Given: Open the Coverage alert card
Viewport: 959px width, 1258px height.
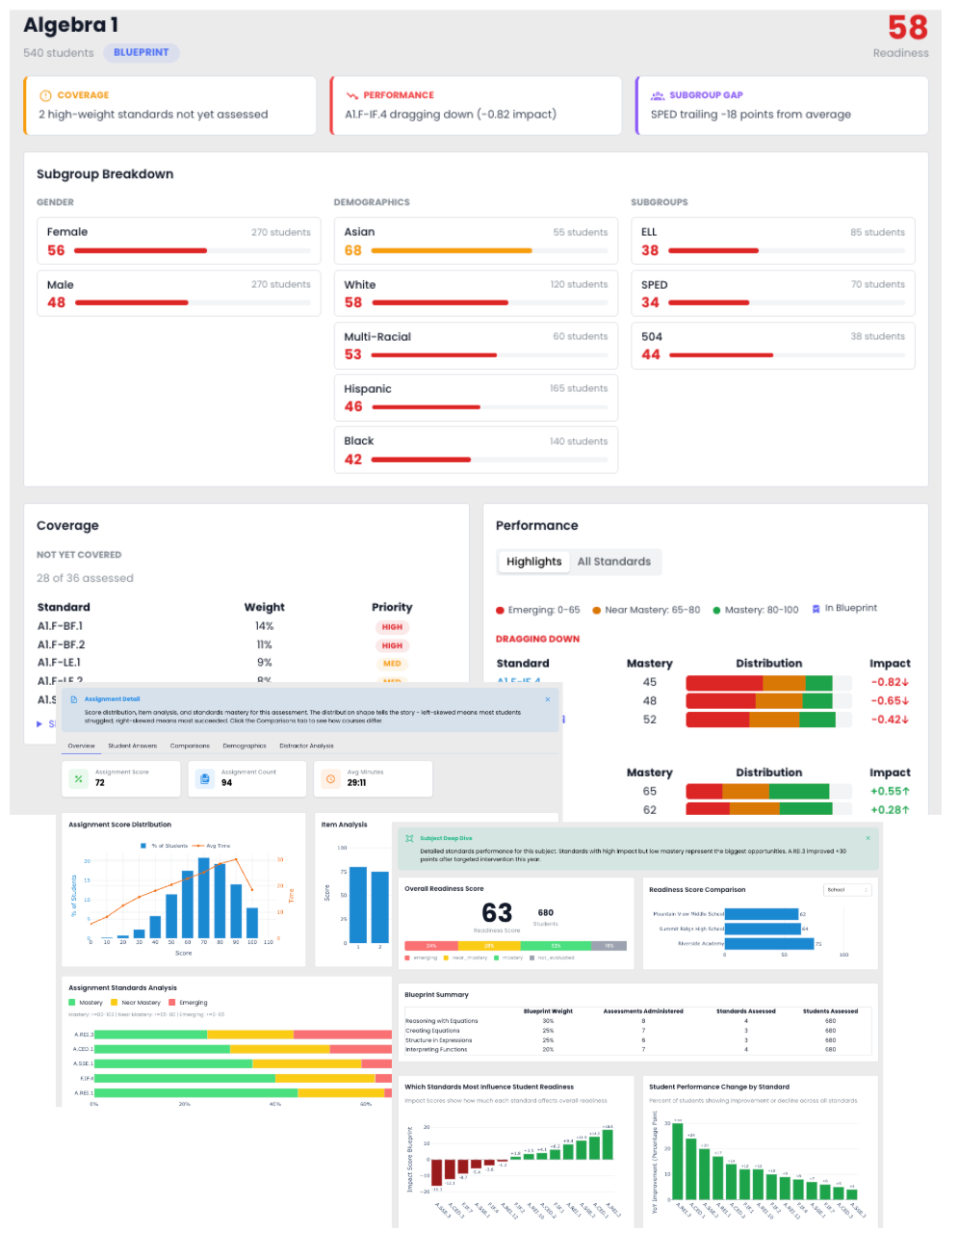Looking at the screenshot, I should tap(170, 106).
